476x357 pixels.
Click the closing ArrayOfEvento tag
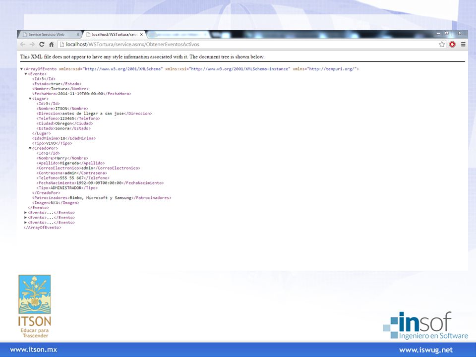click(x=42, y=228)
